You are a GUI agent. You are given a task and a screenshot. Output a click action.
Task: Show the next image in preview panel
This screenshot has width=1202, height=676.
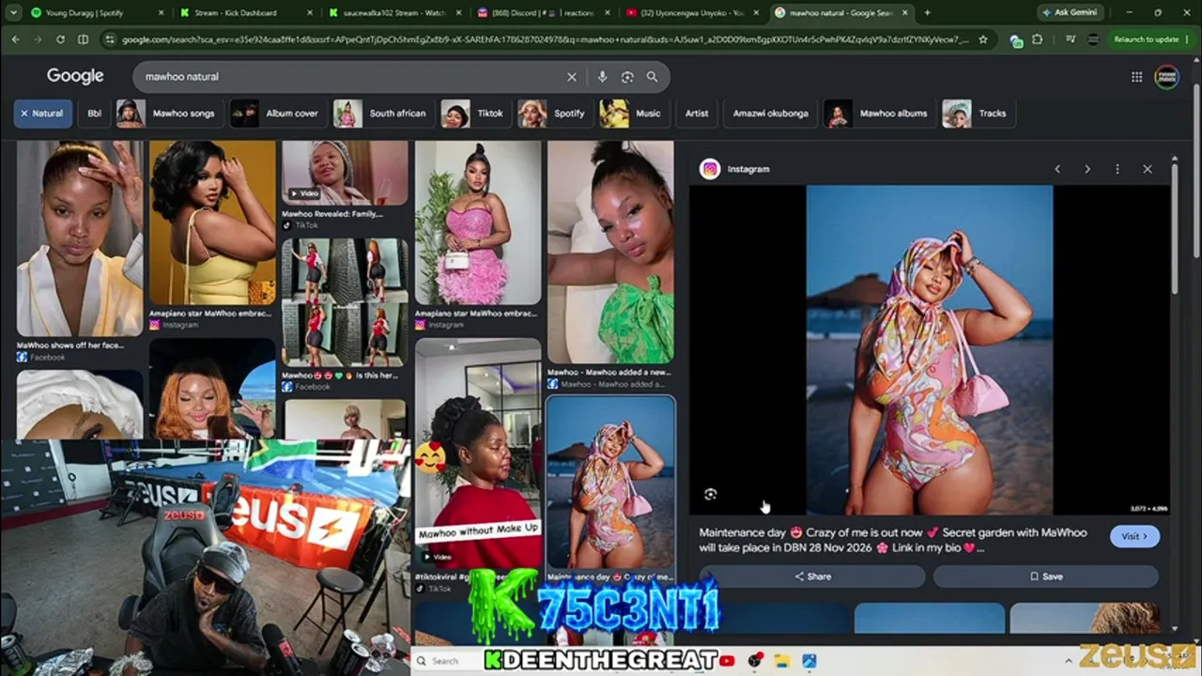click(1087, 169)
